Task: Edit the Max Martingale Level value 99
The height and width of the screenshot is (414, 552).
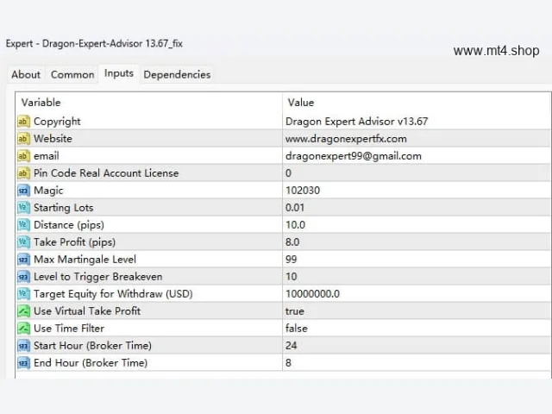Action: click(292, 260)
